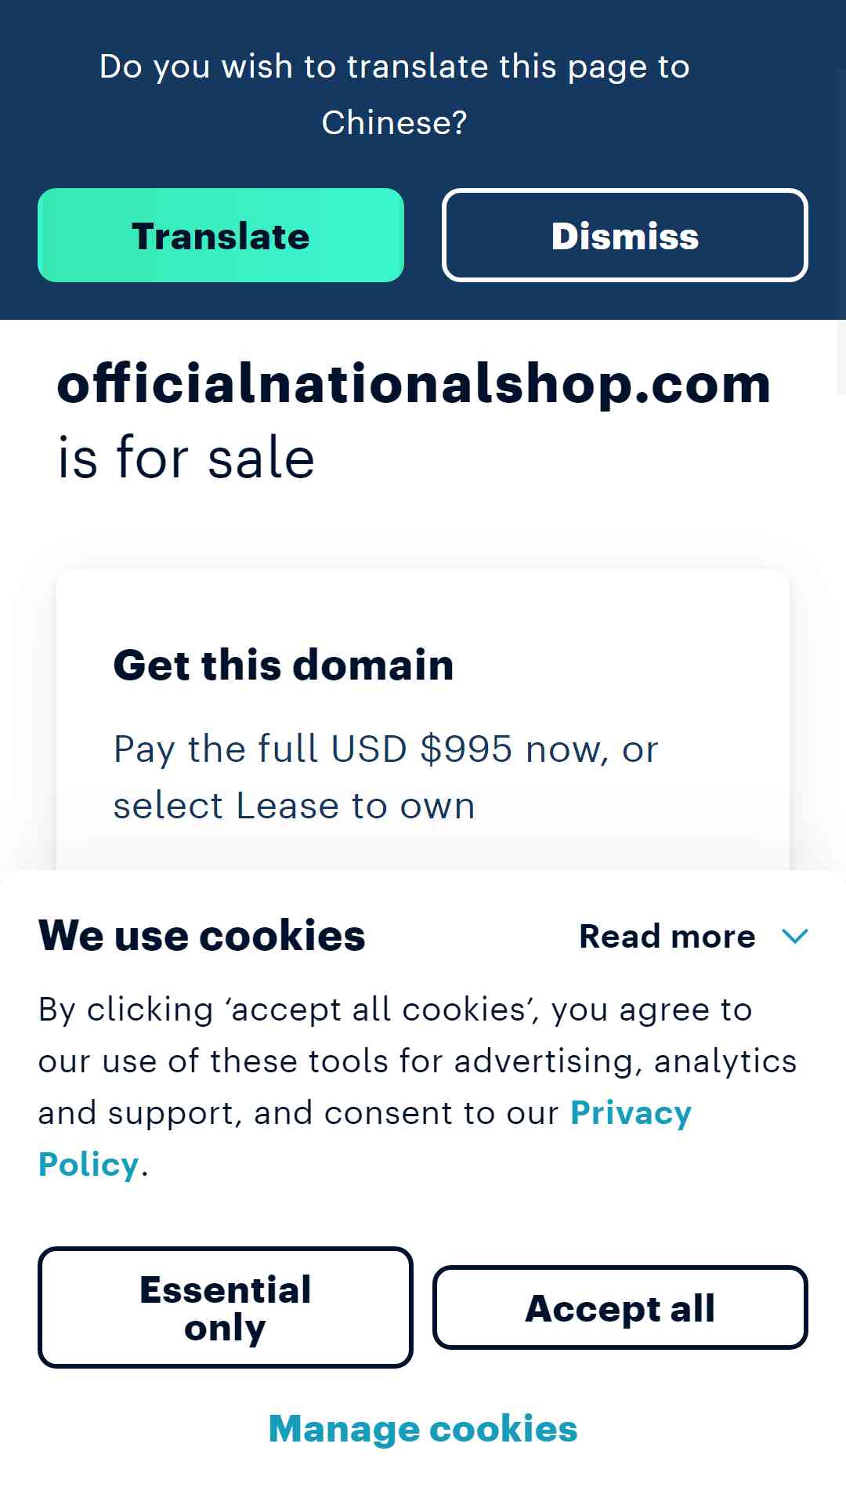Click the 'select Lease to own' line

point(295,806)
